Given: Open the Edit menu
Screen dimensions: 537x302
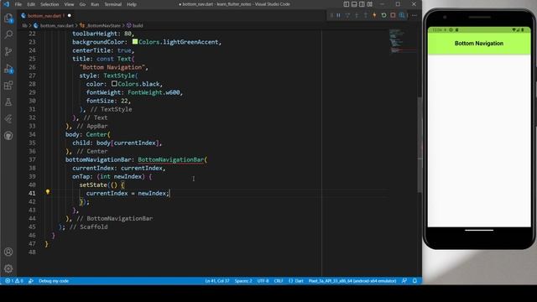Looking at the screenshot, I should pyautogui.click(x=31, y=4).
